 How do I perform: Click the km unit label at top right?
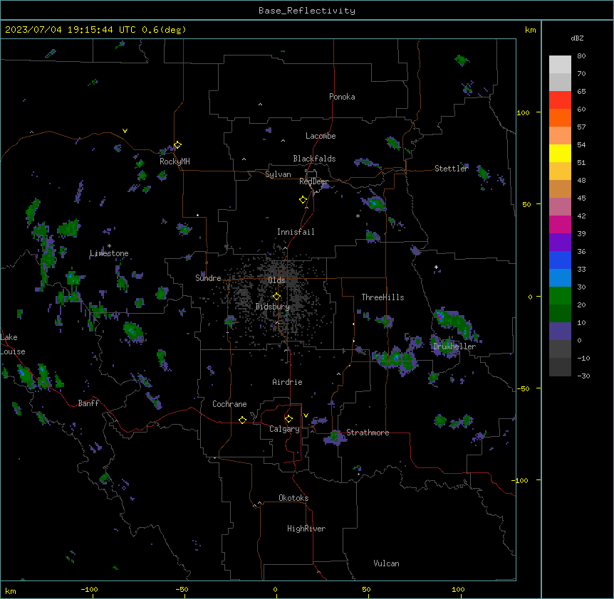530,30
